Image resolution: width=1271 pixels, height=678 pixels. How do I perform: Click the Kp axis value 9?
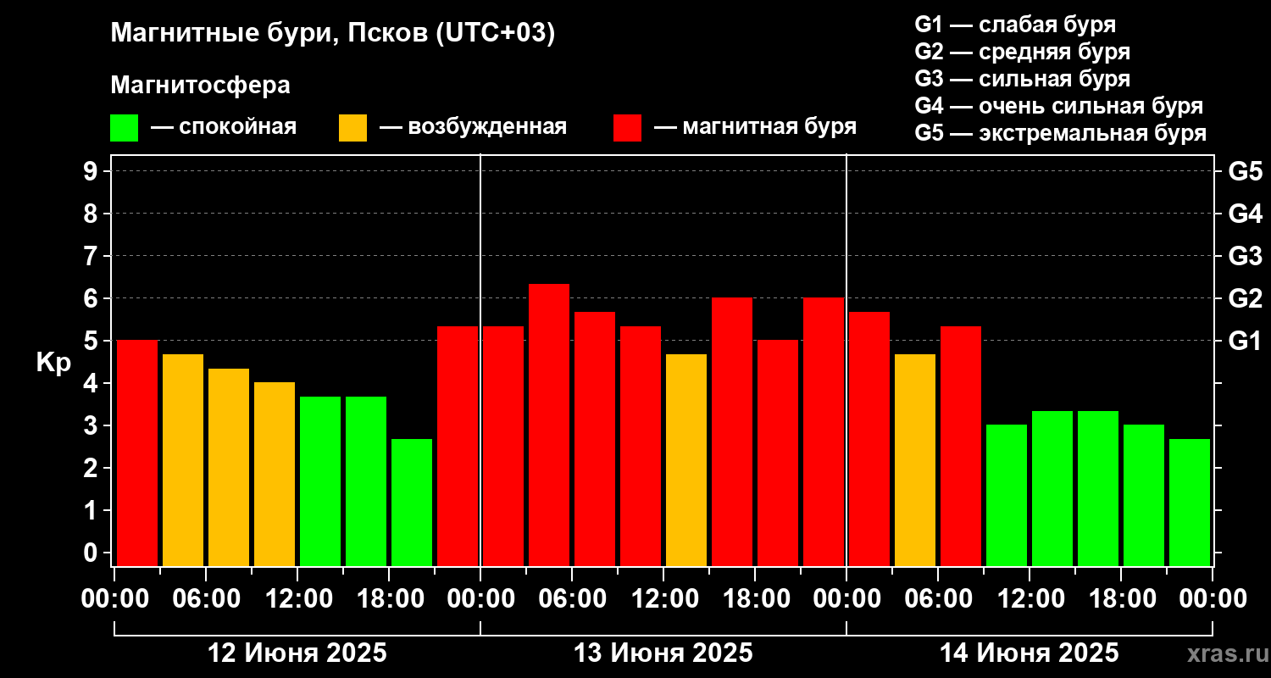click(92, 171)
